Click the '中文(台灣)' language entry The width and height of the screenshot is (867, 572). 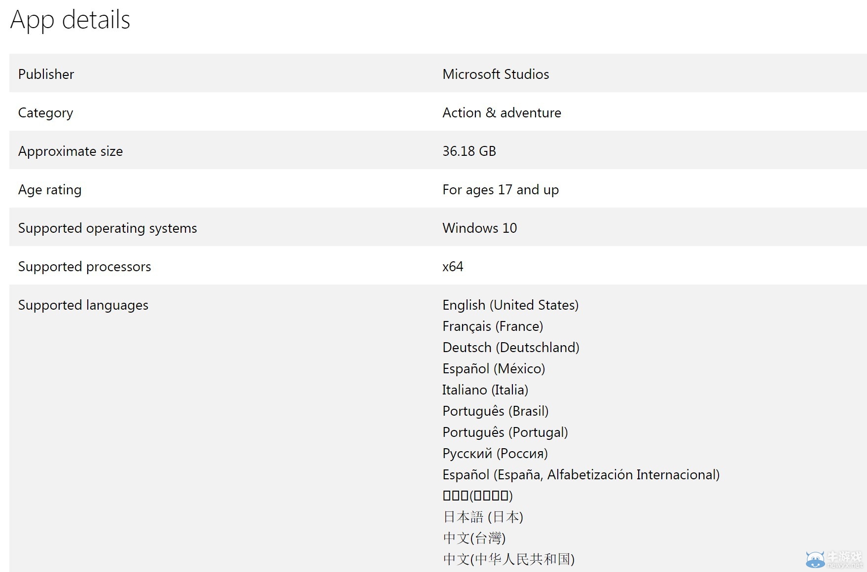474,538
